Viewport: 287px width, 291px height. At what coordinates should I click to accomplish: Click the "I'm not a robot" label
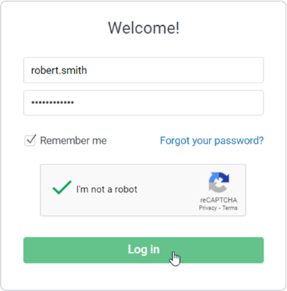point(107,190)
